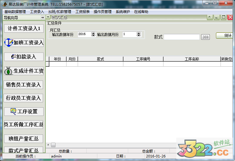Collapse navigation panel with << arrow
The image size is (235, 161).
(x=43, y=18)
